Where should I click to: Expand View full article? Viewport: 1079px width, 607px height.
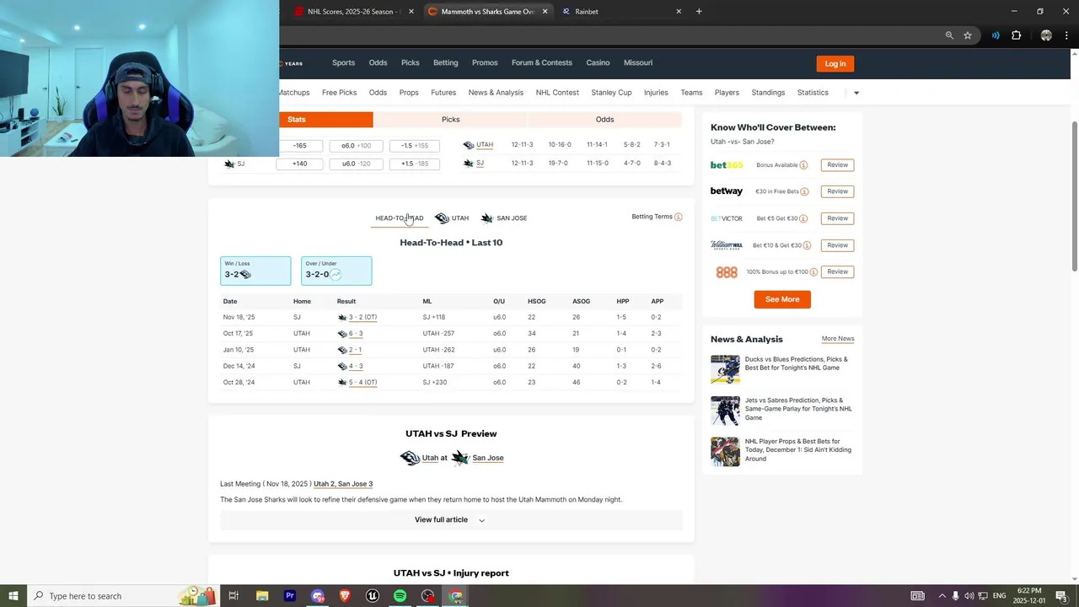(x=450, y=519)
